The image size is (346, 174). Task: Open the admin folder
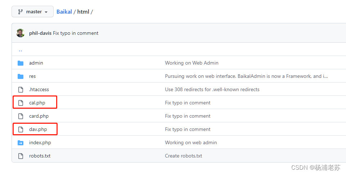(36, 63)
